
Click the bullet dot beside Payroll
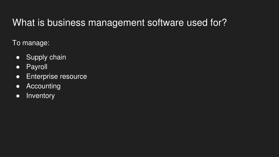[x=18, y=67]
